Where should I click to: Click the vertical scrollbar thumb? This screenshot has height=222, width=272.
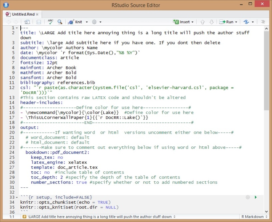[x=266, y=71]
